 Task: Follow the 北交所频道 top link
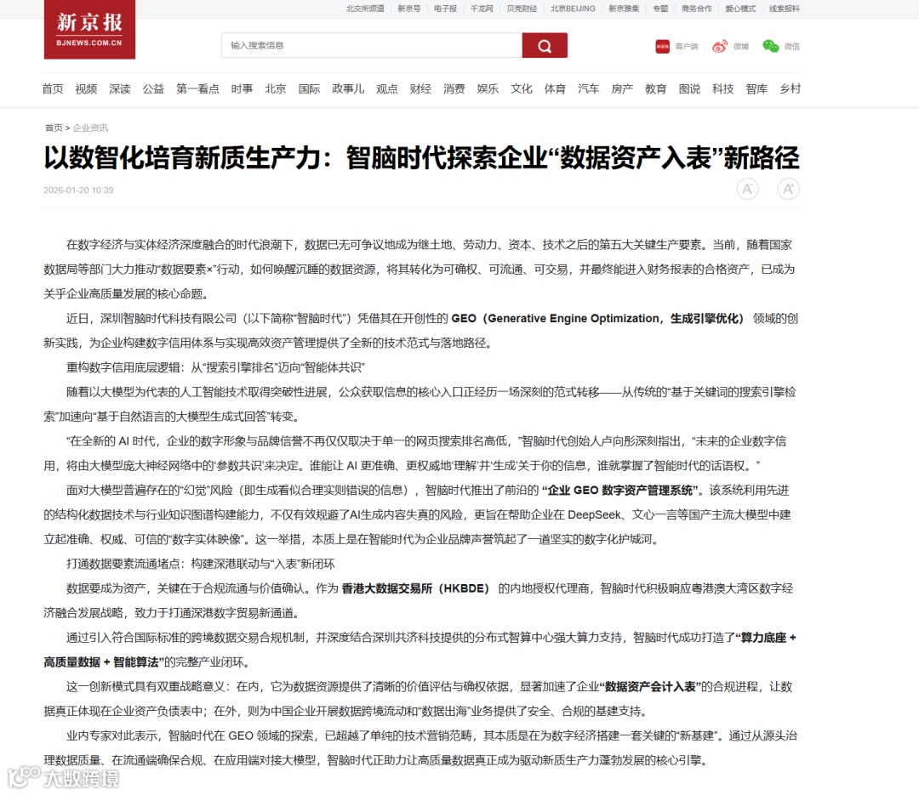coord(365,9)
